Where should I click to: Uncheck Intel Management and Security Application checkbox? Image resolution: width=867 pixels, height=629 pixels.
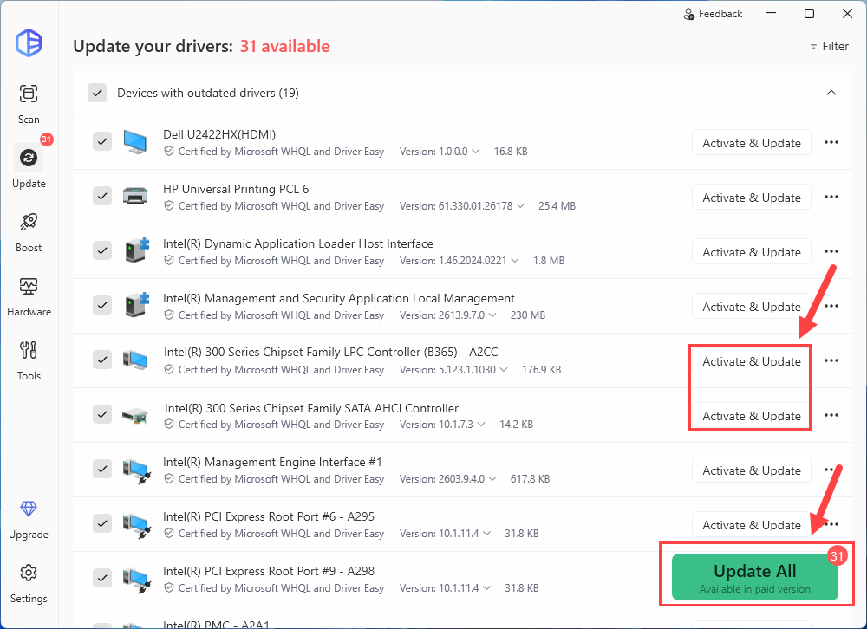click(x=102, y=305)
